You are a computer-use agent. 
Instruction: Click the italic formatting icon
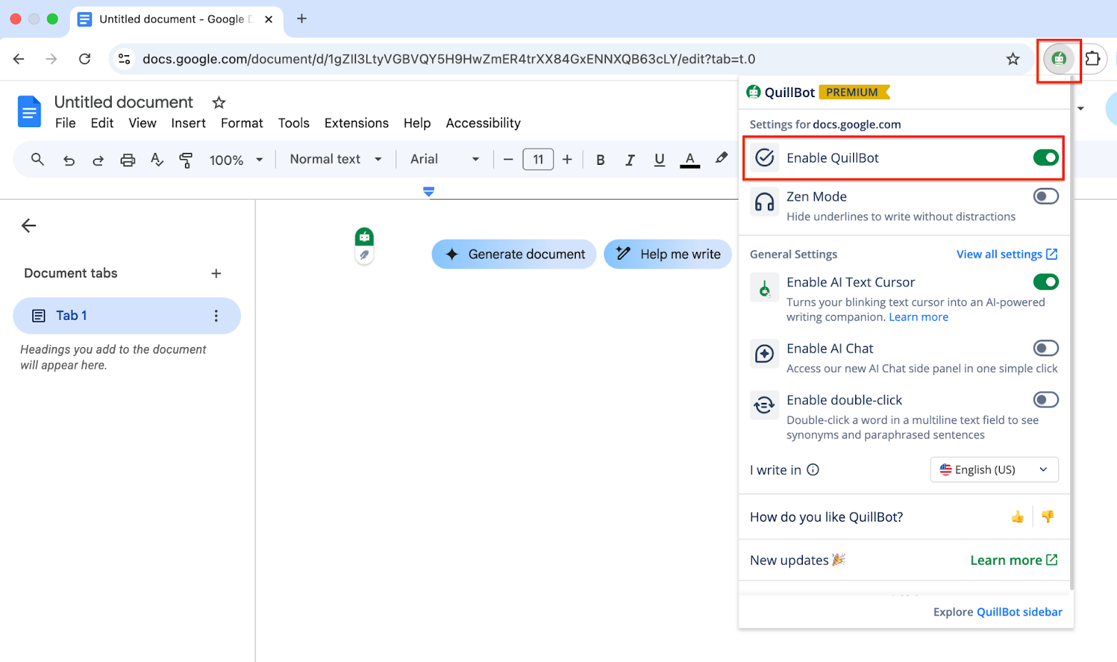click(x=630, y=160)
